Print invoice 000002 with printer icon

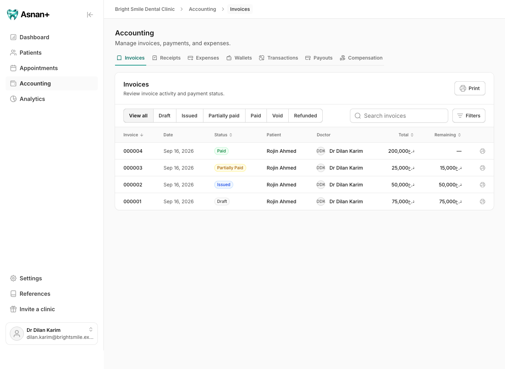point(483,185)
